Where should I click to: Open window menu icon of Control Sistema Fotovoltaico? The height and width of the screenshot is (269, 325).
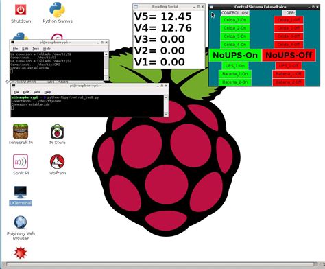click(x=211, y=7)
